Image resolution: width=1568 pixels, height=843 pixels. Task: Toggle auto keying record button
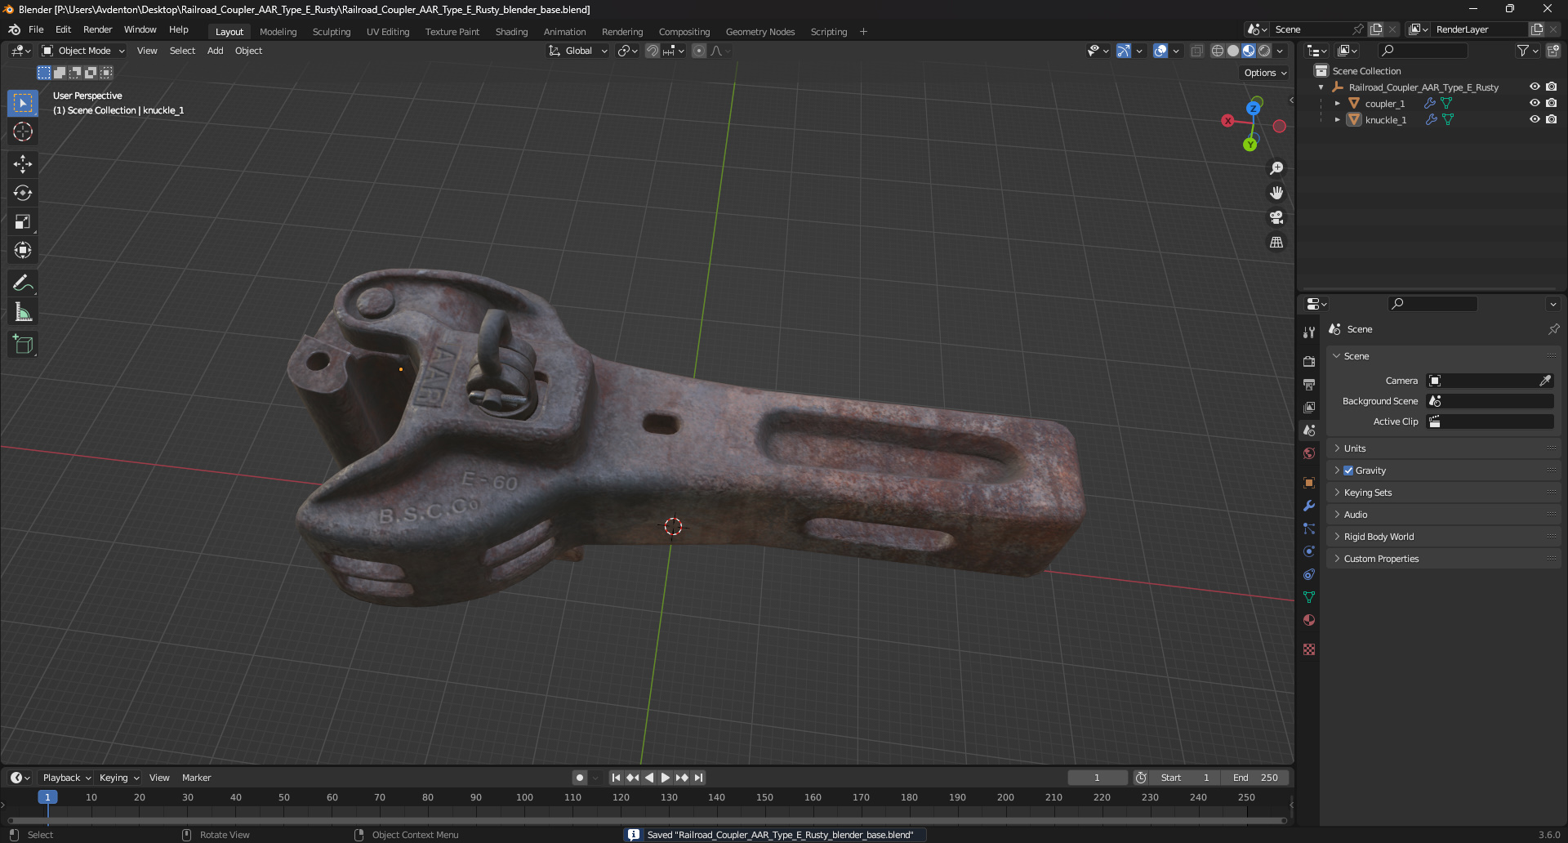click(579, 778)
